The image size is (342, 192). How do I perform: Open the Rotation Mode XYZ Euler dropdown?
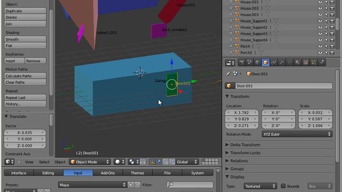tap(297, 134)
